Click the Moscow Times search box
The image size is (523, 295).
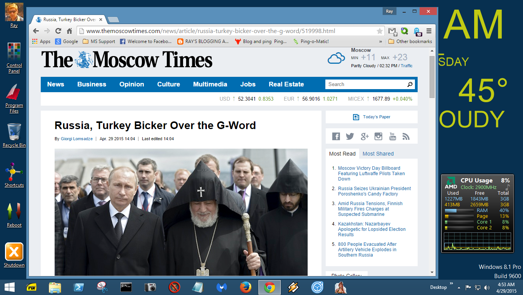pyautogui.click(x=365, y=85)
